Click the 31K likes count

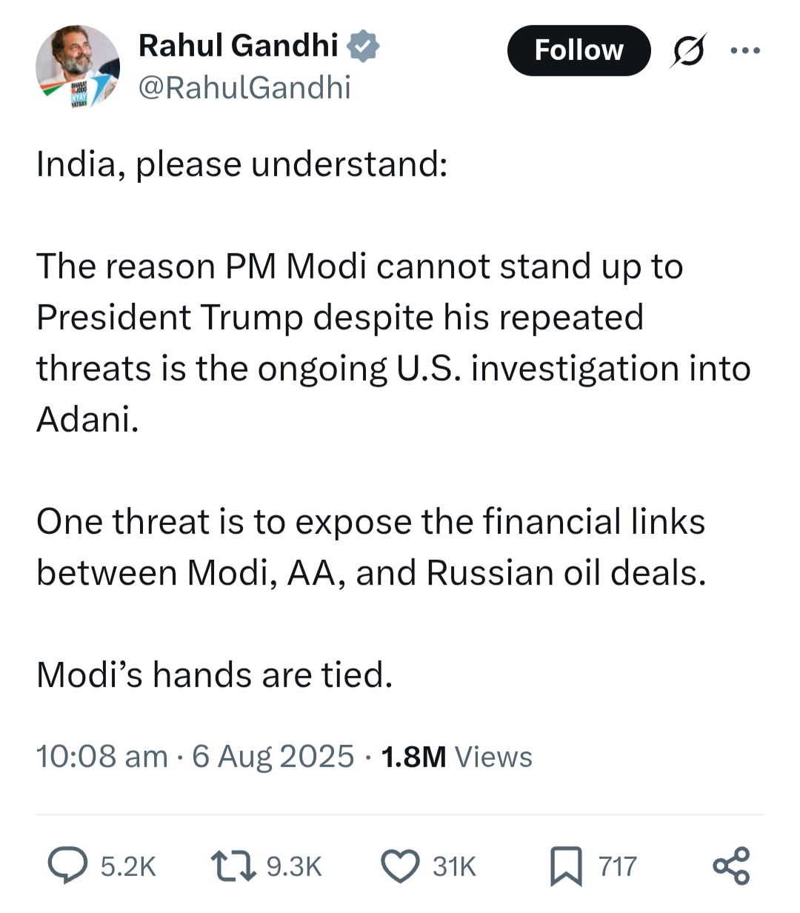[454, 866]
